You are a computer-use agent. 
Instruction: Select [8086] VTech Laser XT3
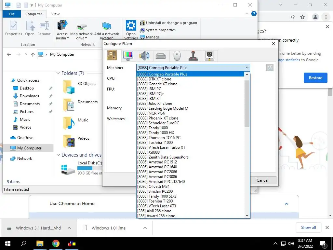tap(190, 206)
